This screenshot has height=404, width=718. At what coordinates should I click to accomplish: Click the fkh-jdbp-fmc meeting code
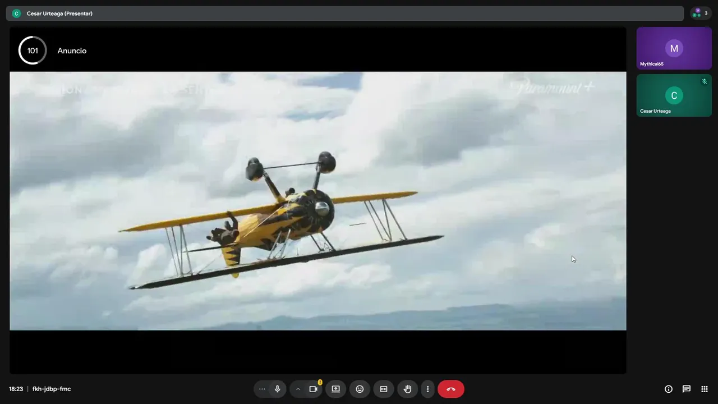point(52,389)
